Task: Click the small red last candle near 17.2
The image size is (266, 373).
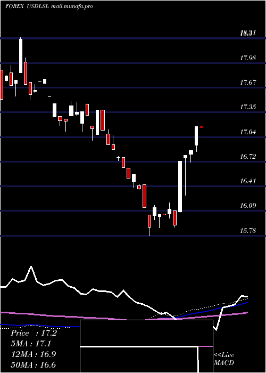Action: point(202,127)
